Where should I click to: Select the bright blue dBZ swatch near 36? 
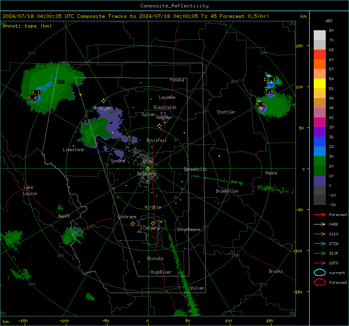[x=320, y=141]
